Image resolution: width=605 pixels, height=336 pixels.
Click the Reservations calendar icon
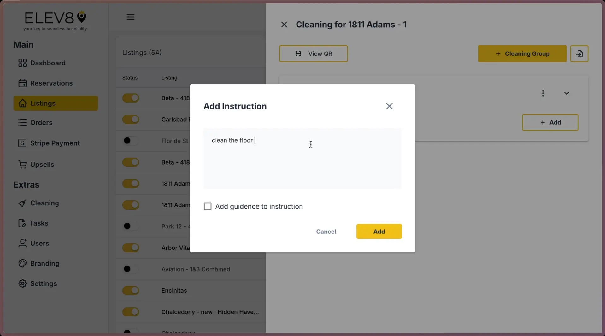[x=22, y=83]
